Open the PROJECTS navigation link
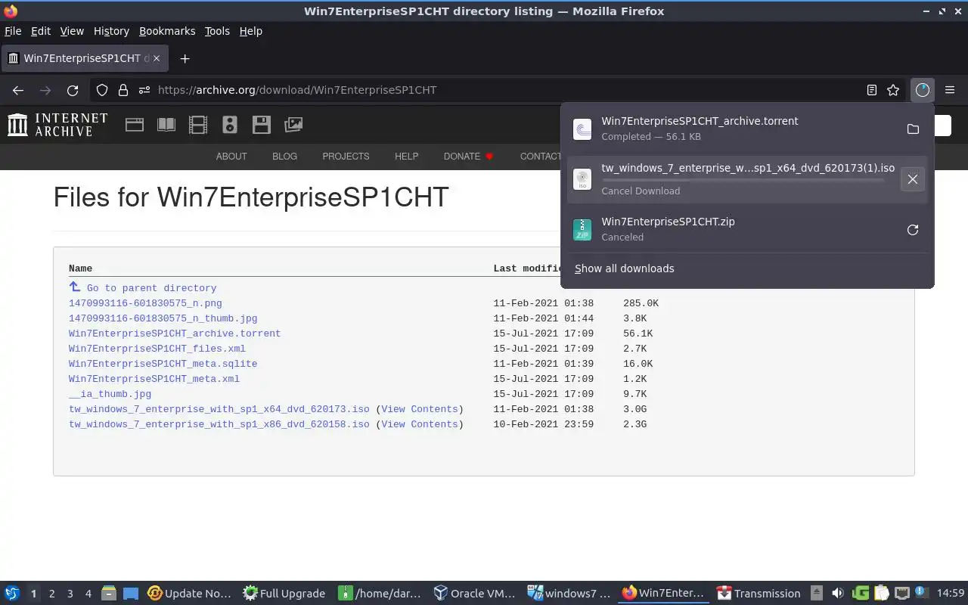Image resolution: width=968 pixels, height=605 pixels. [x=346, y=157]
